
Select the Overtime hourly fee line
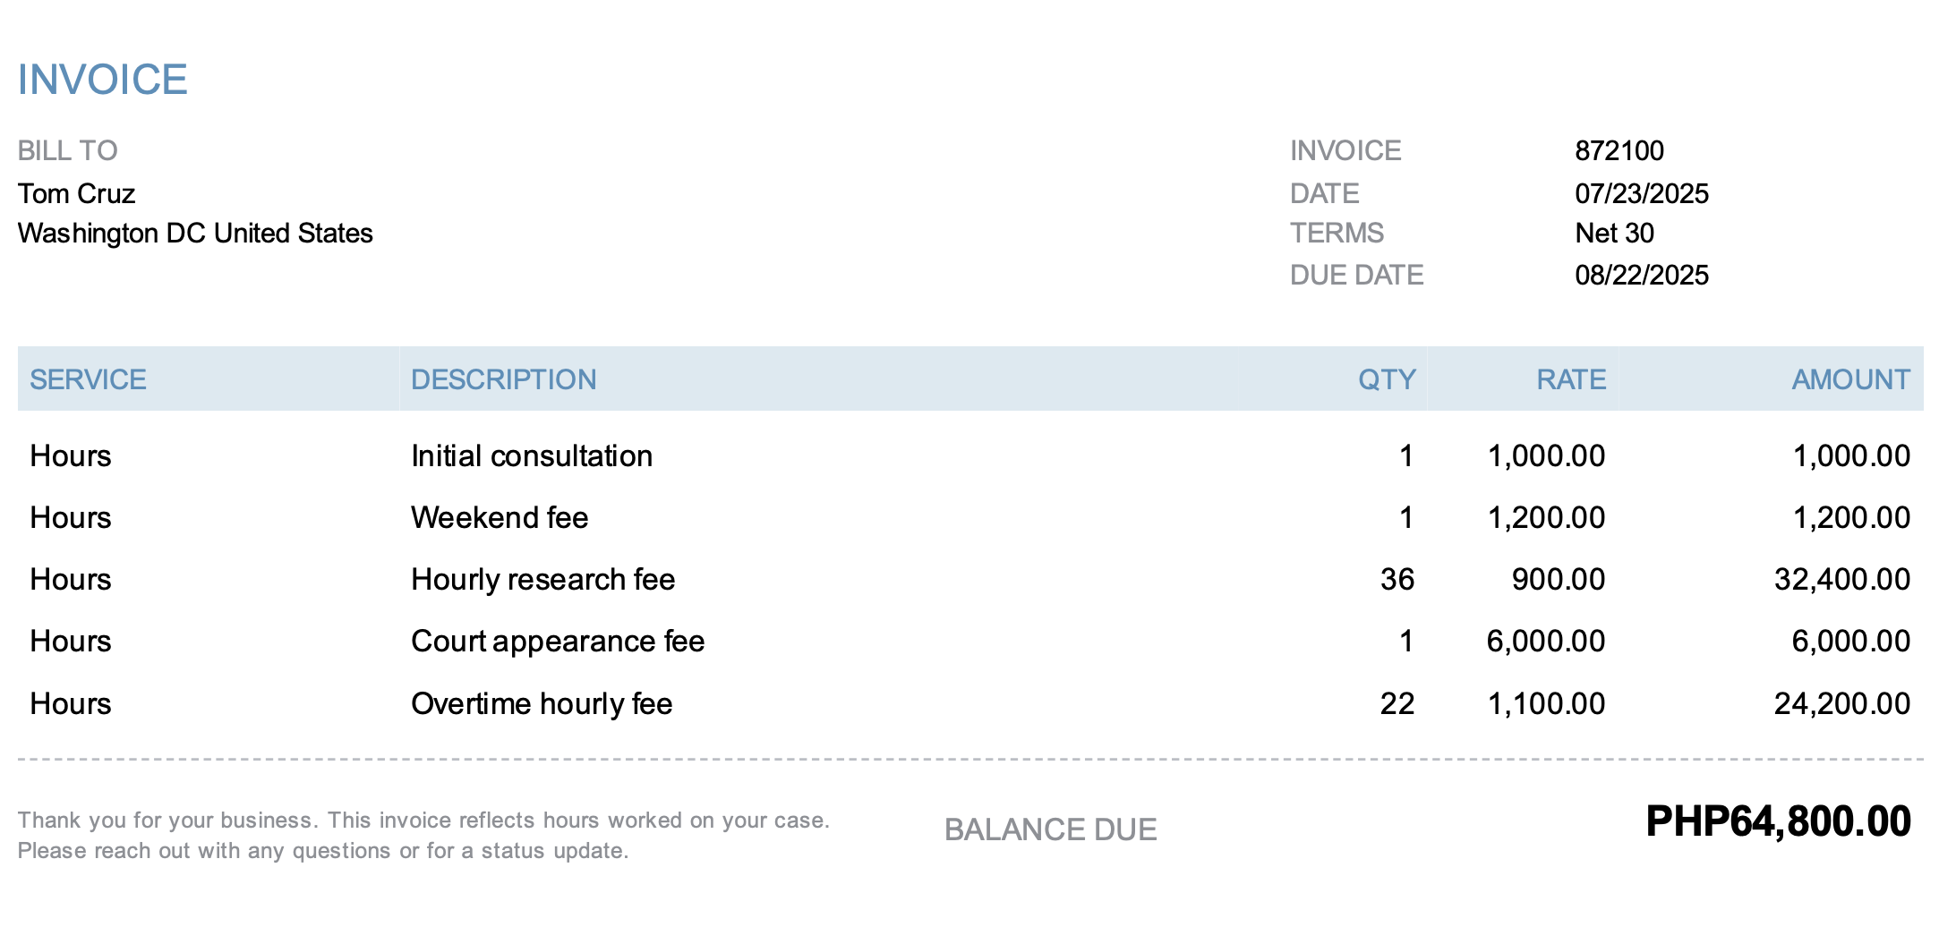pos(542,704)
